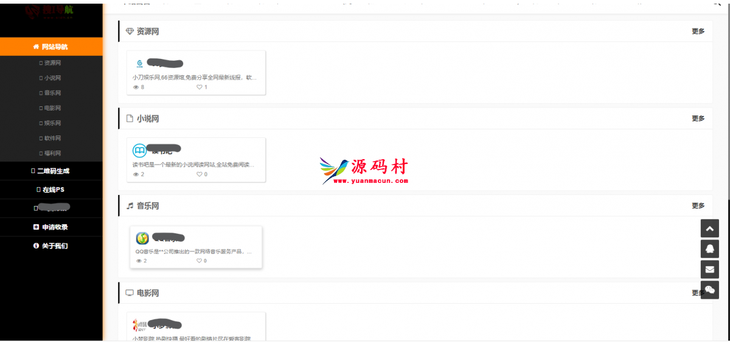
Task: Click the email envelope floating icon
Action: click(x=709, y=270)
